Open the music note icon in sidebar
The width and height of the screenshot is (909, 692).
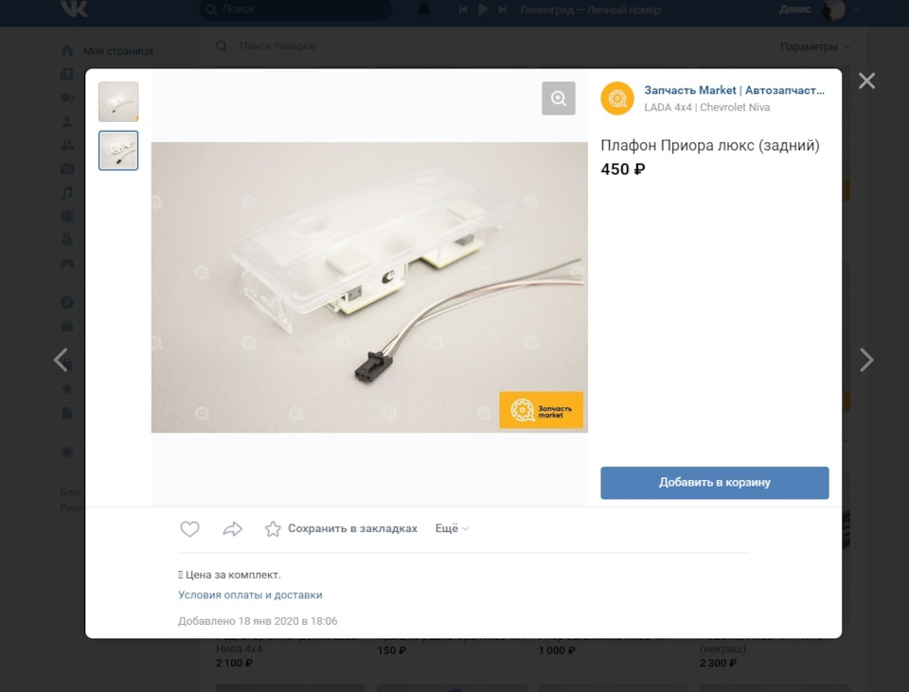67,192
